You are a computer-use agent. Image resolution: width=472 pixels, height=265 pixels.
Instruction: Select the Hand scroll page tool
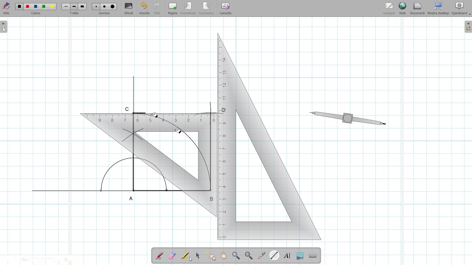223,255
